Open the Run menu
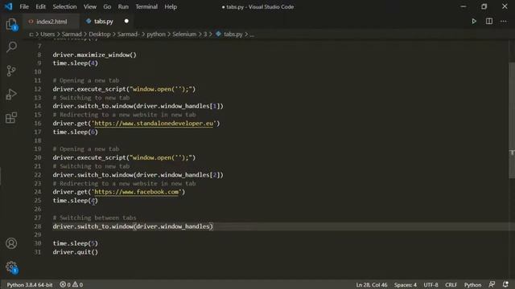The image size is (515, 289). pyautogui.click(x=123, y=6)
